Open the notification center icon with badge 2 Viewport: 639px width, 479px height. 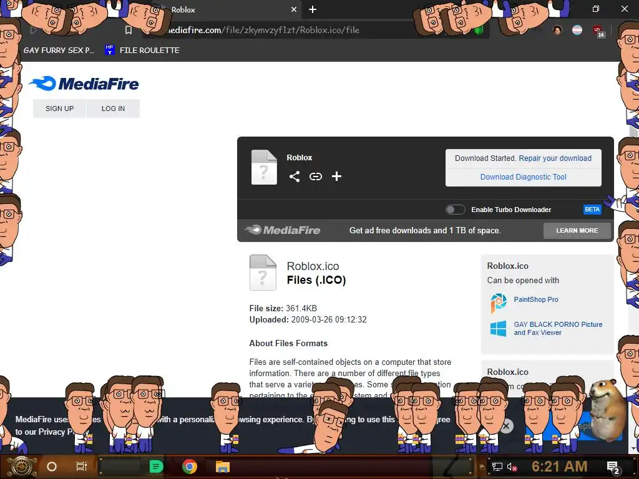tap(613, 468)
